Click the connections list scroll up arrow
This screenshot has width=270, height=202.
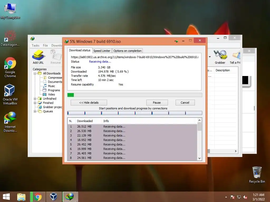[x=199, y=120]
